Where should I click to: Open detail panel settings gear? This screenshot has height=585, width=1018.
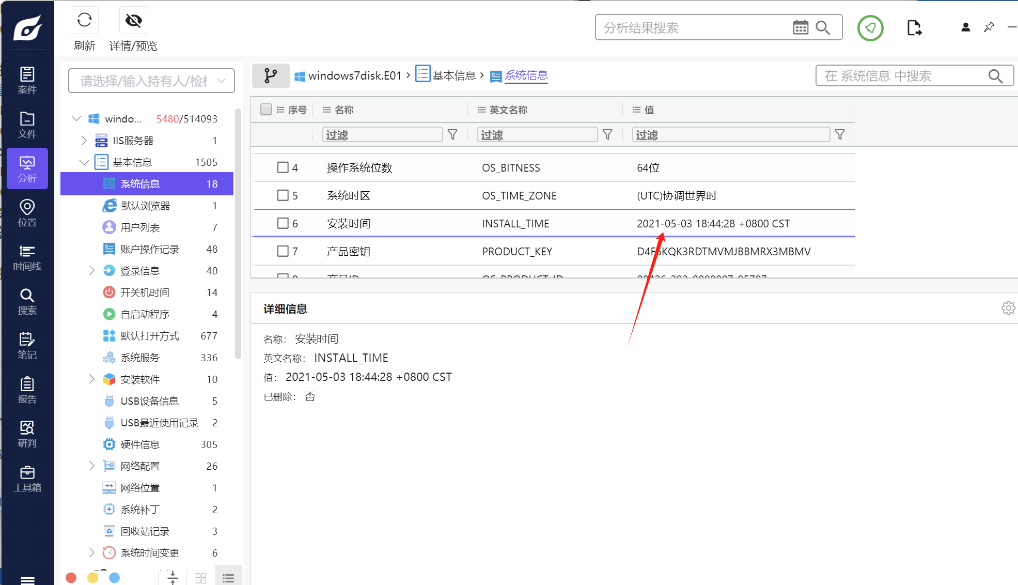coord(1008,309)
